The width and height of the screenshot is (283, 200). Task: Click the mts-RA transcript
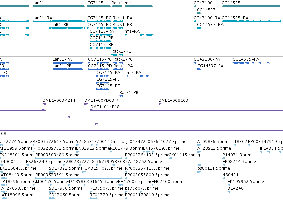point(139,35)
